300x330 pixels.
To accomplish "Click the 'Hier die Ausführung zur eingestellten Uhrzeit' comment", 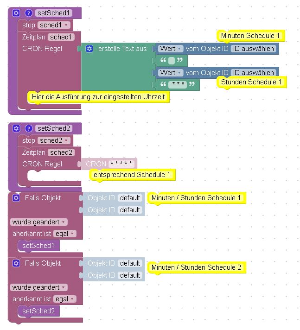I will [98, 97].
